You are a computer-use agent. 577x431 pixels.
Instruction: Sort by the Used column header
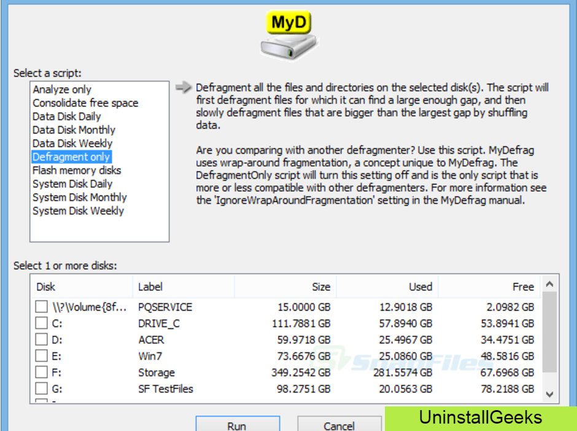pos(387,287)
